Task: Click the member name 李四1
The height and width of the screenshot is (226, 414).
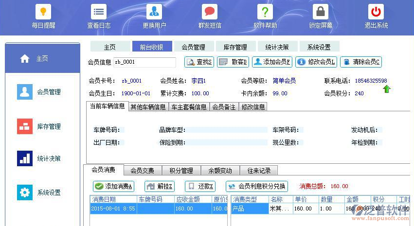Action: click(198, 81)
